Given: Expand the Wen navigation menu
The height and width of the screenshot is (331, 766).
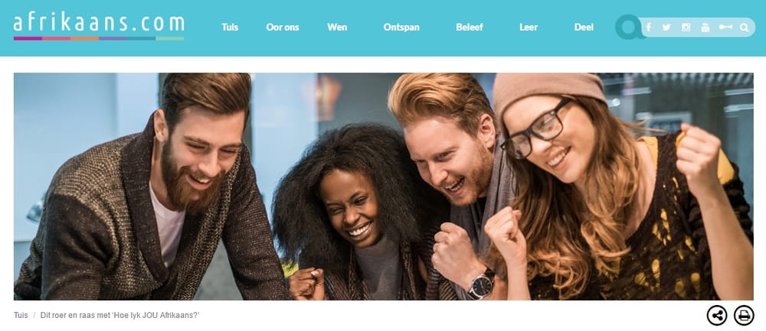Looking at the screenshot, I should point(337,28).
